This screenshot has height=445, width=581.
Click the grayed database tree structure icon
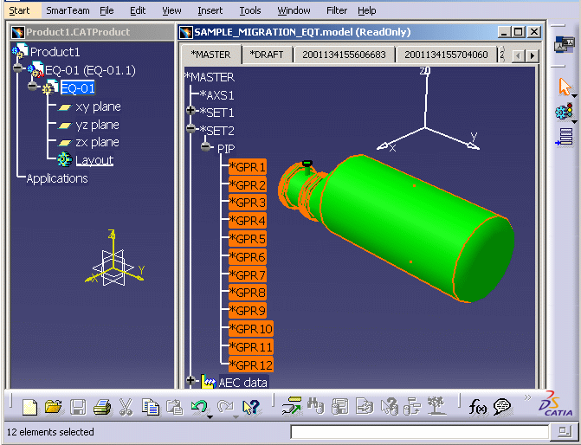coord(413,406)
